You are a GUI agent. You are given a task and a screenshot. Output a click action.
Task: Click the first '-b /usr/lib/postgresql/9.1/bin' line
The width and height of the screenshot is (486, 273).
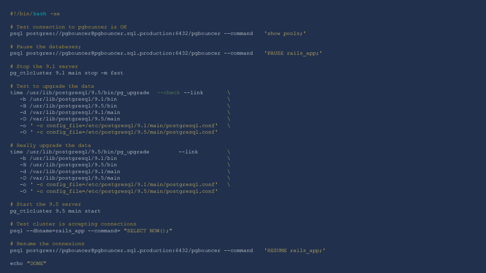(68, 99)
